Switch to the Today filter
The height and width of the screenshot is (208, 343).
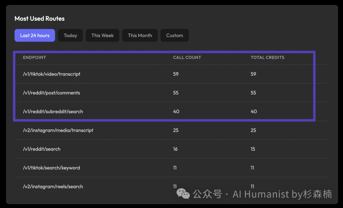[70, 35]
